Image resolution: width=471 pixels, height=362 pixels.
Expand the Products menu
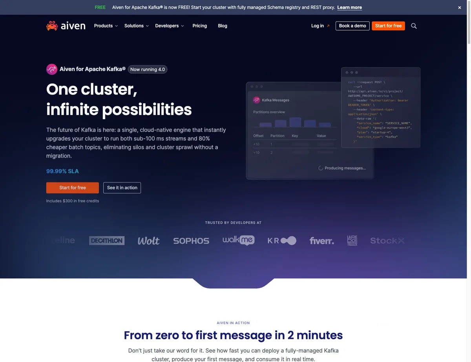106,26
